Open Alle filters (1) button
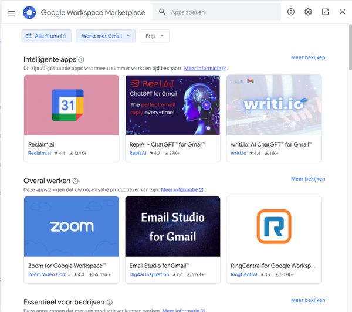The image size is (352, 312). [46, 36]
